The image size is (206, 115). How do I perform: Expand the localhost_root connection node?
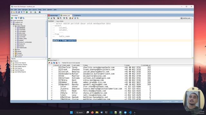tap(12, 22)
